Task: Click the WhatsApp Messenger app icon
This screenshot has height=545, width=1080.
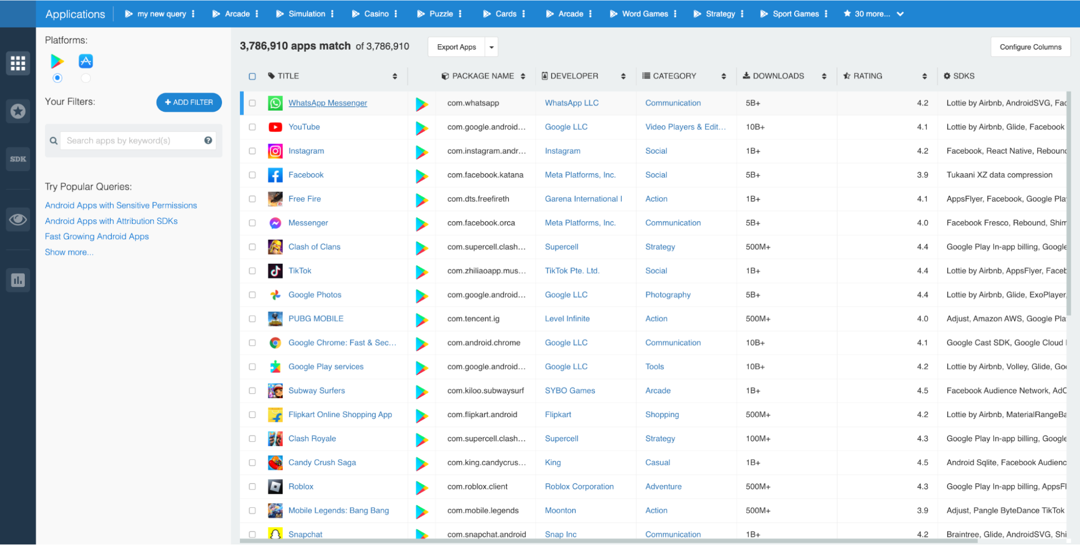Action: click(275, 103)
